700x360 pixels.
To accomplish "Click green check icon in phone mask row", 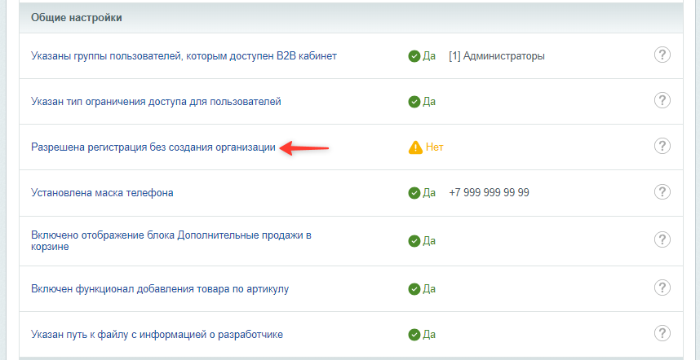I will 414,193.
